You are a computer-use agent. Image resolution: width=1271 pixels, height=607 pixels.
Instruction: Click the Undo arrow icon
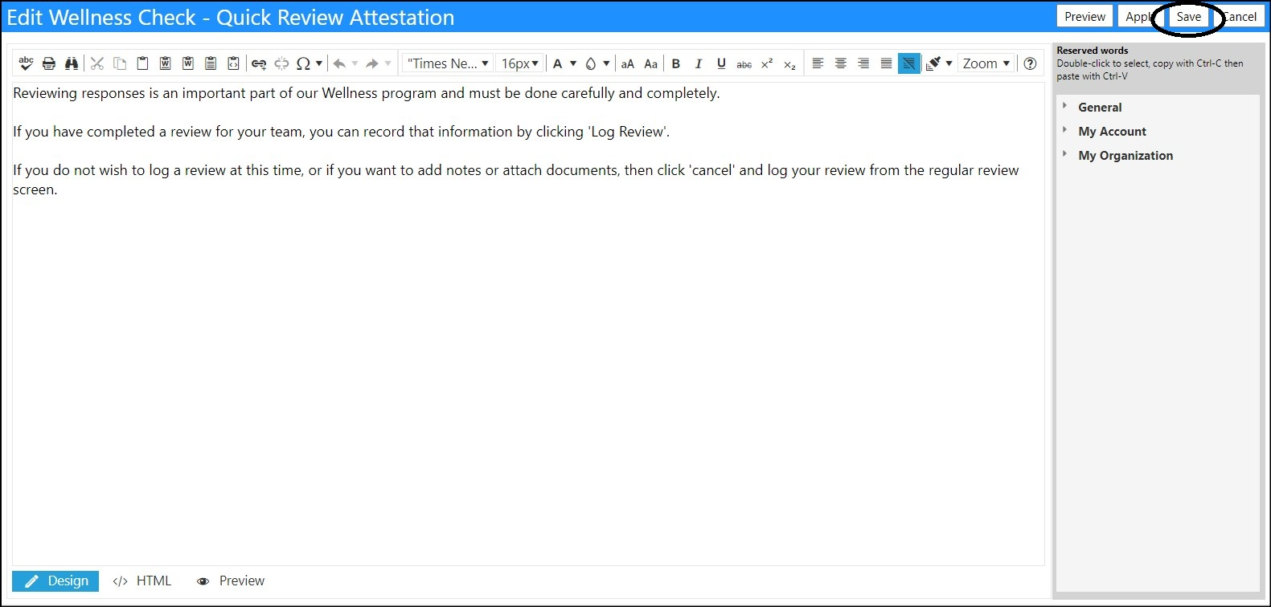[339, 63]
